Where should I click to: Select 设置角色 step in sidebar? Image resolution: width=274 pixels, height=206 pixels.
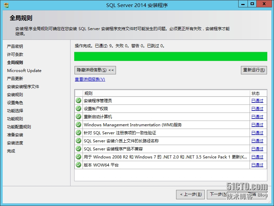point(15,103)
